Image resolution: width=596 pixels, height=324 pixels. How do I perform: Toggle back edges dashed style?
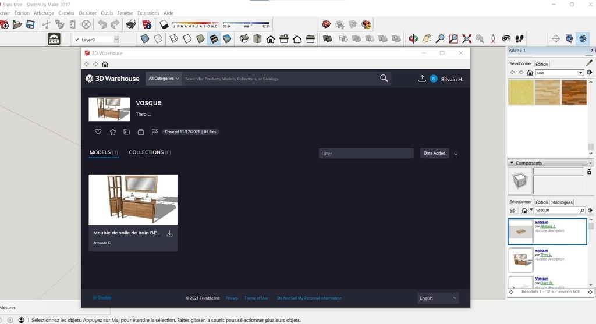[x=158, y=39]
